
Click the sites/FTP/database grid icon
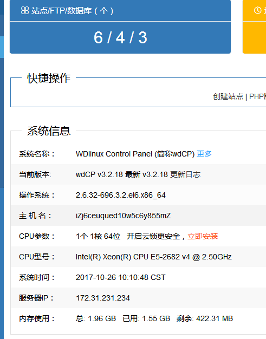25,10
